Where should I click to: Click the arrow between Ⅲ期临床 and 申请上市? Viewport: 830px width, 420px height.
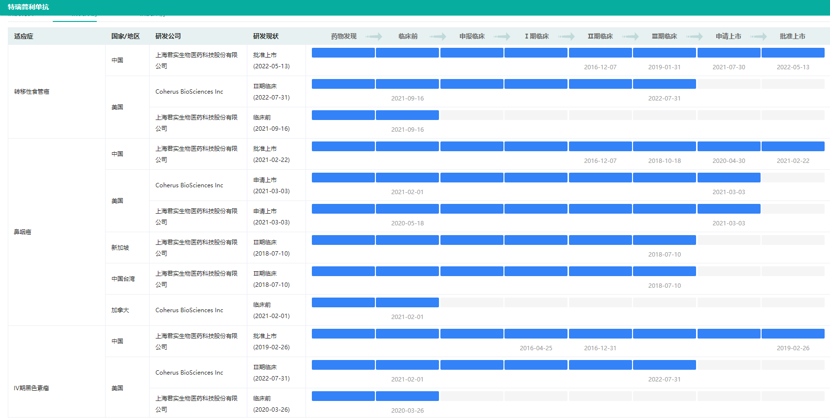point(695,37)
